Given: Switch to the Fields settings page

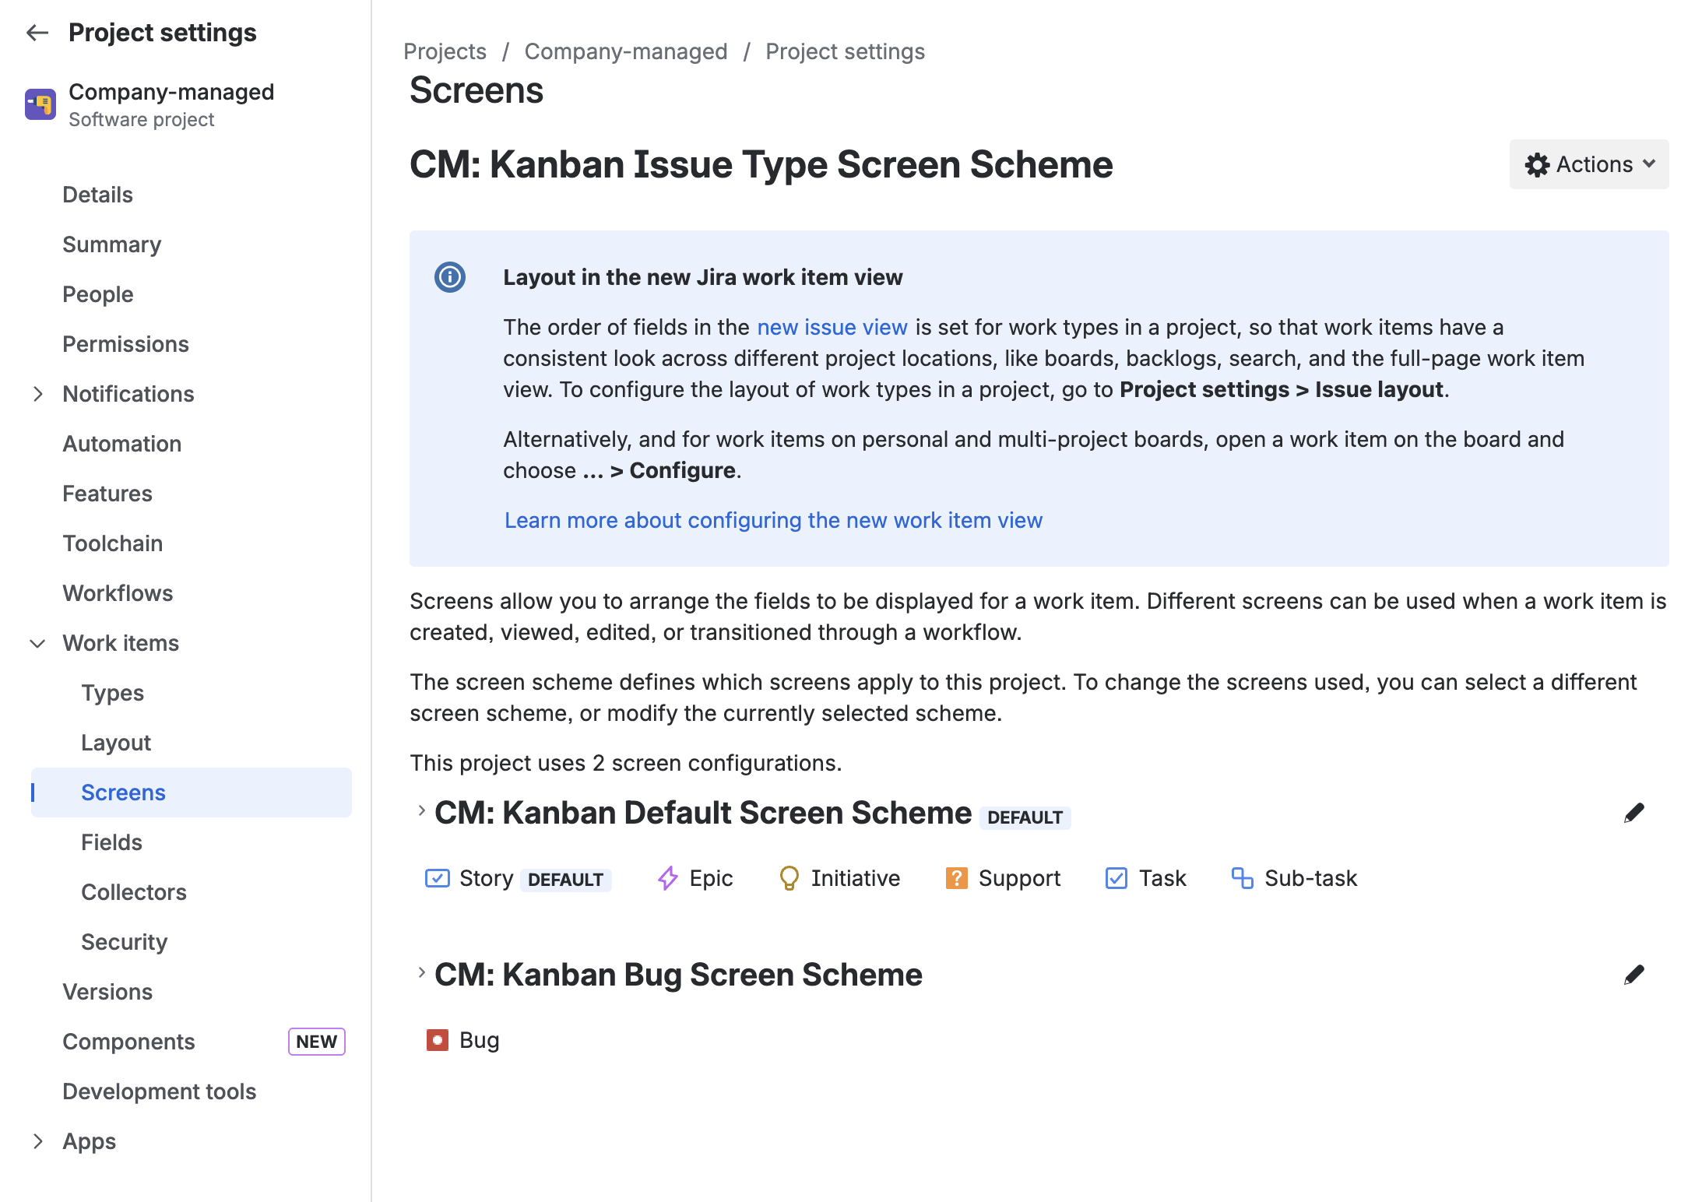Looking at the screenshot, I should (x=111, y=842).
